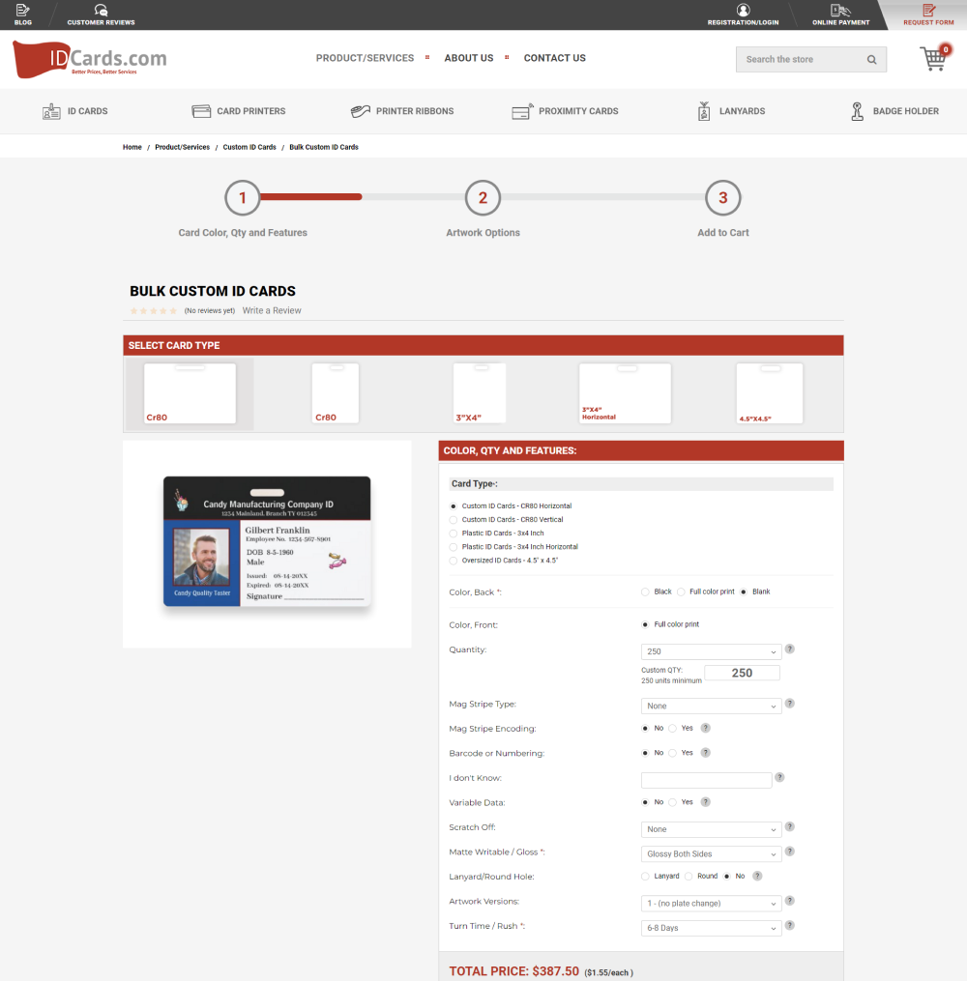Open the Request Form icon
Viewport: 967px width, 981px height.
coord(929,10)
